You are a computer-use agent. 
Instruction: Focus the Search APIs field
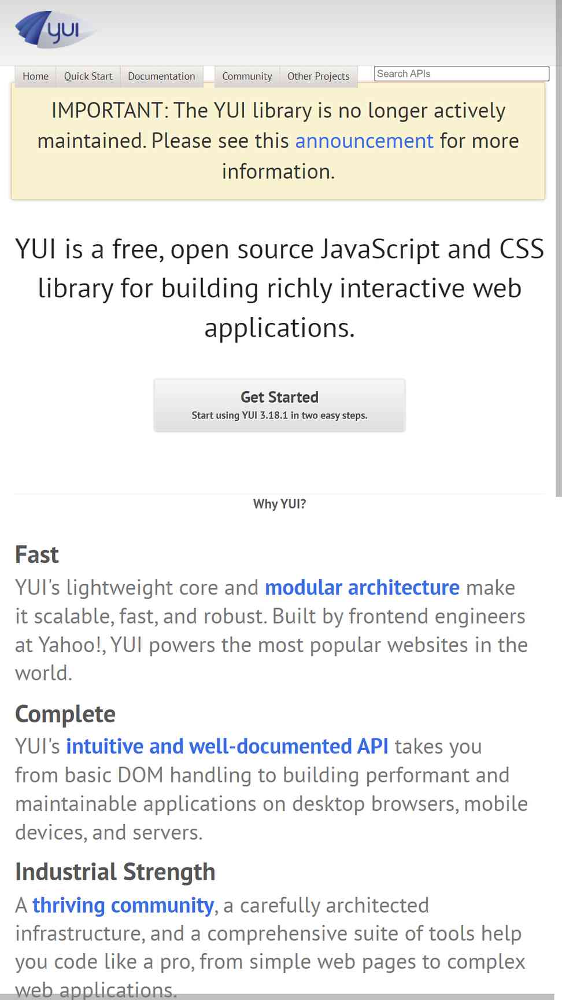point(461,73)
